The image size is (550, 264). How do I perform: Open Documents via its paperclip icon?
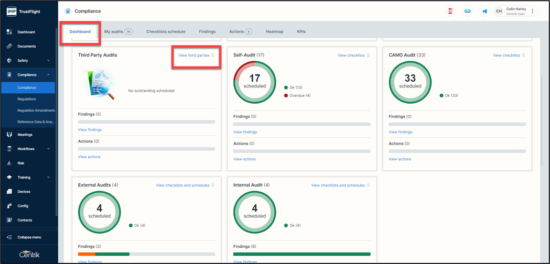click(x=10, y=46)
